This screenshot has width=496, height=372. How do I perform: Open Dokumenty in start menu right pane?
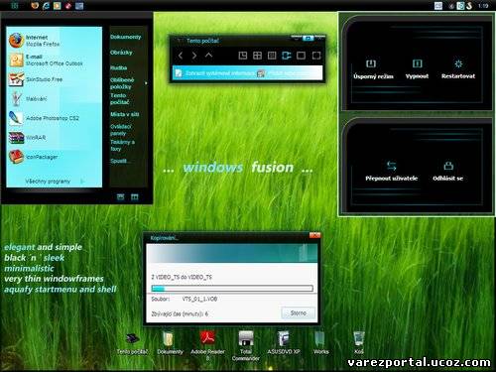pos(126,37)
